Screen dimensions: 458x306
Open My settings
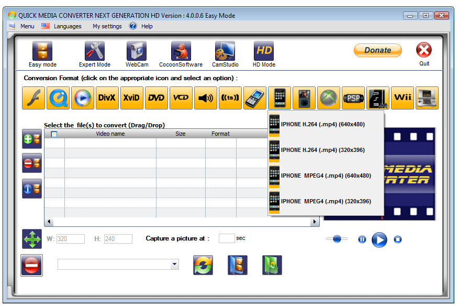[x=107, y=26]
